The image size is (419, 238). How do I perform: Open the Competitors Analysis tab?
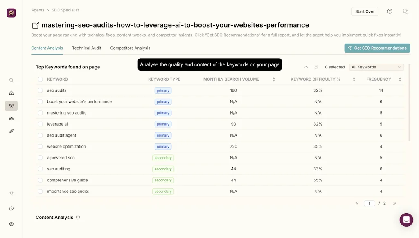click(130, 48)
